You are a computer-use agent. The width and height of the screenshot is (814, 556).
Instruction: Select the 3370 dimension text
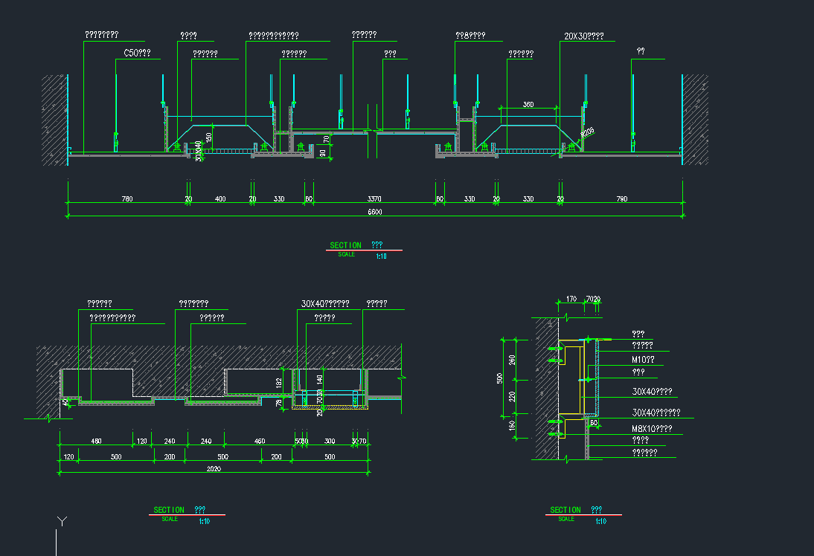tap(375, 199)
